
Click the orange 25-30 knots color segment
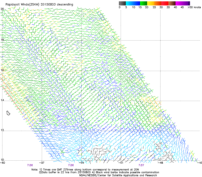coord(158,3)
